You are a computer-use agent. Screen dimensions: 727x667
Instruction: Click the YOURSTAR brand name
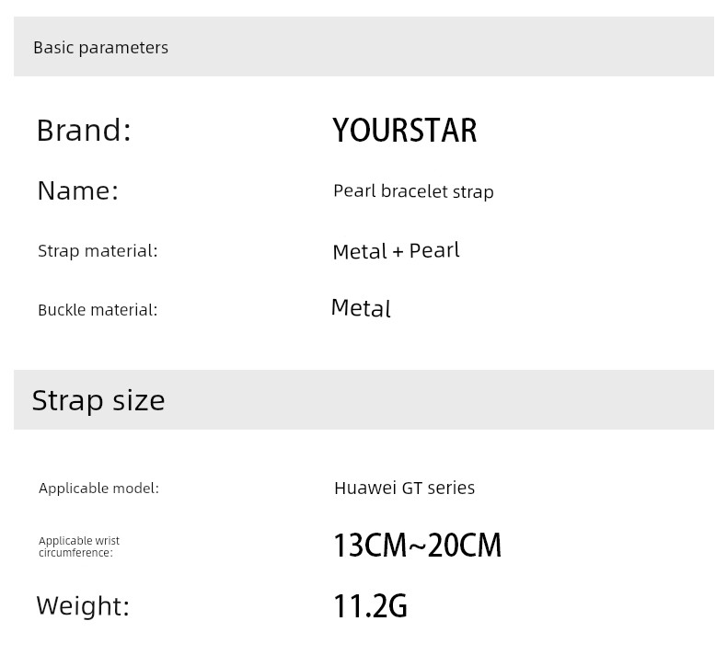(x=404, y=131)
